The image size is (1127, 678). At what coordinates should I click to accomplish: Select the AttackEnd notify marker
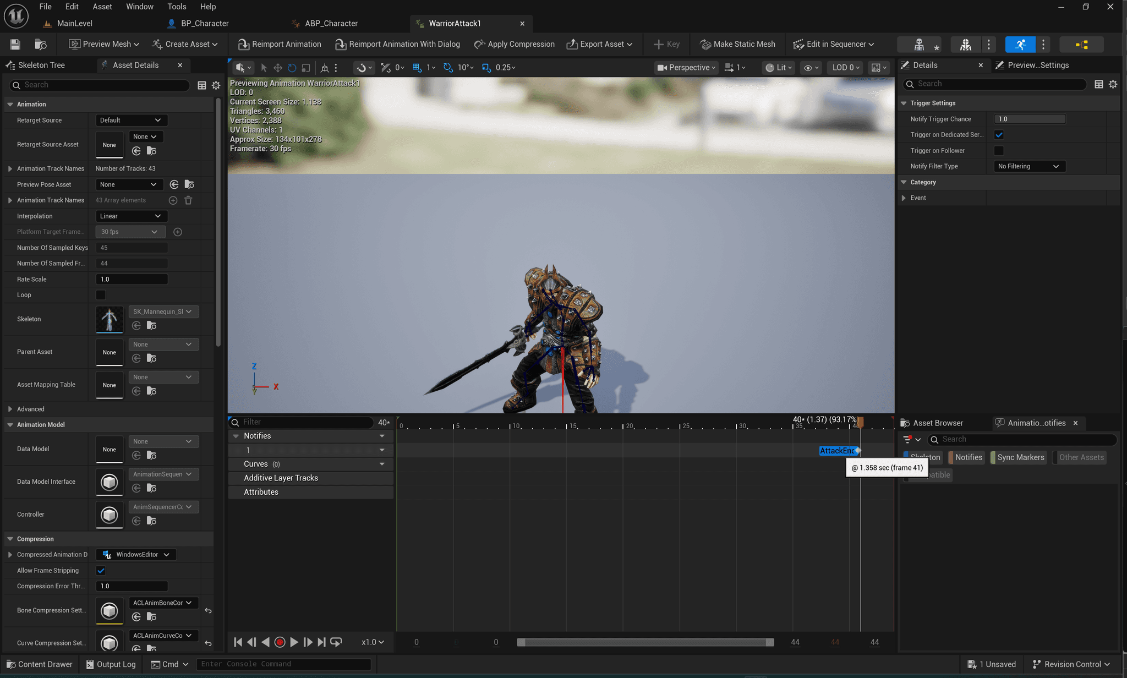tap(838, 451)
